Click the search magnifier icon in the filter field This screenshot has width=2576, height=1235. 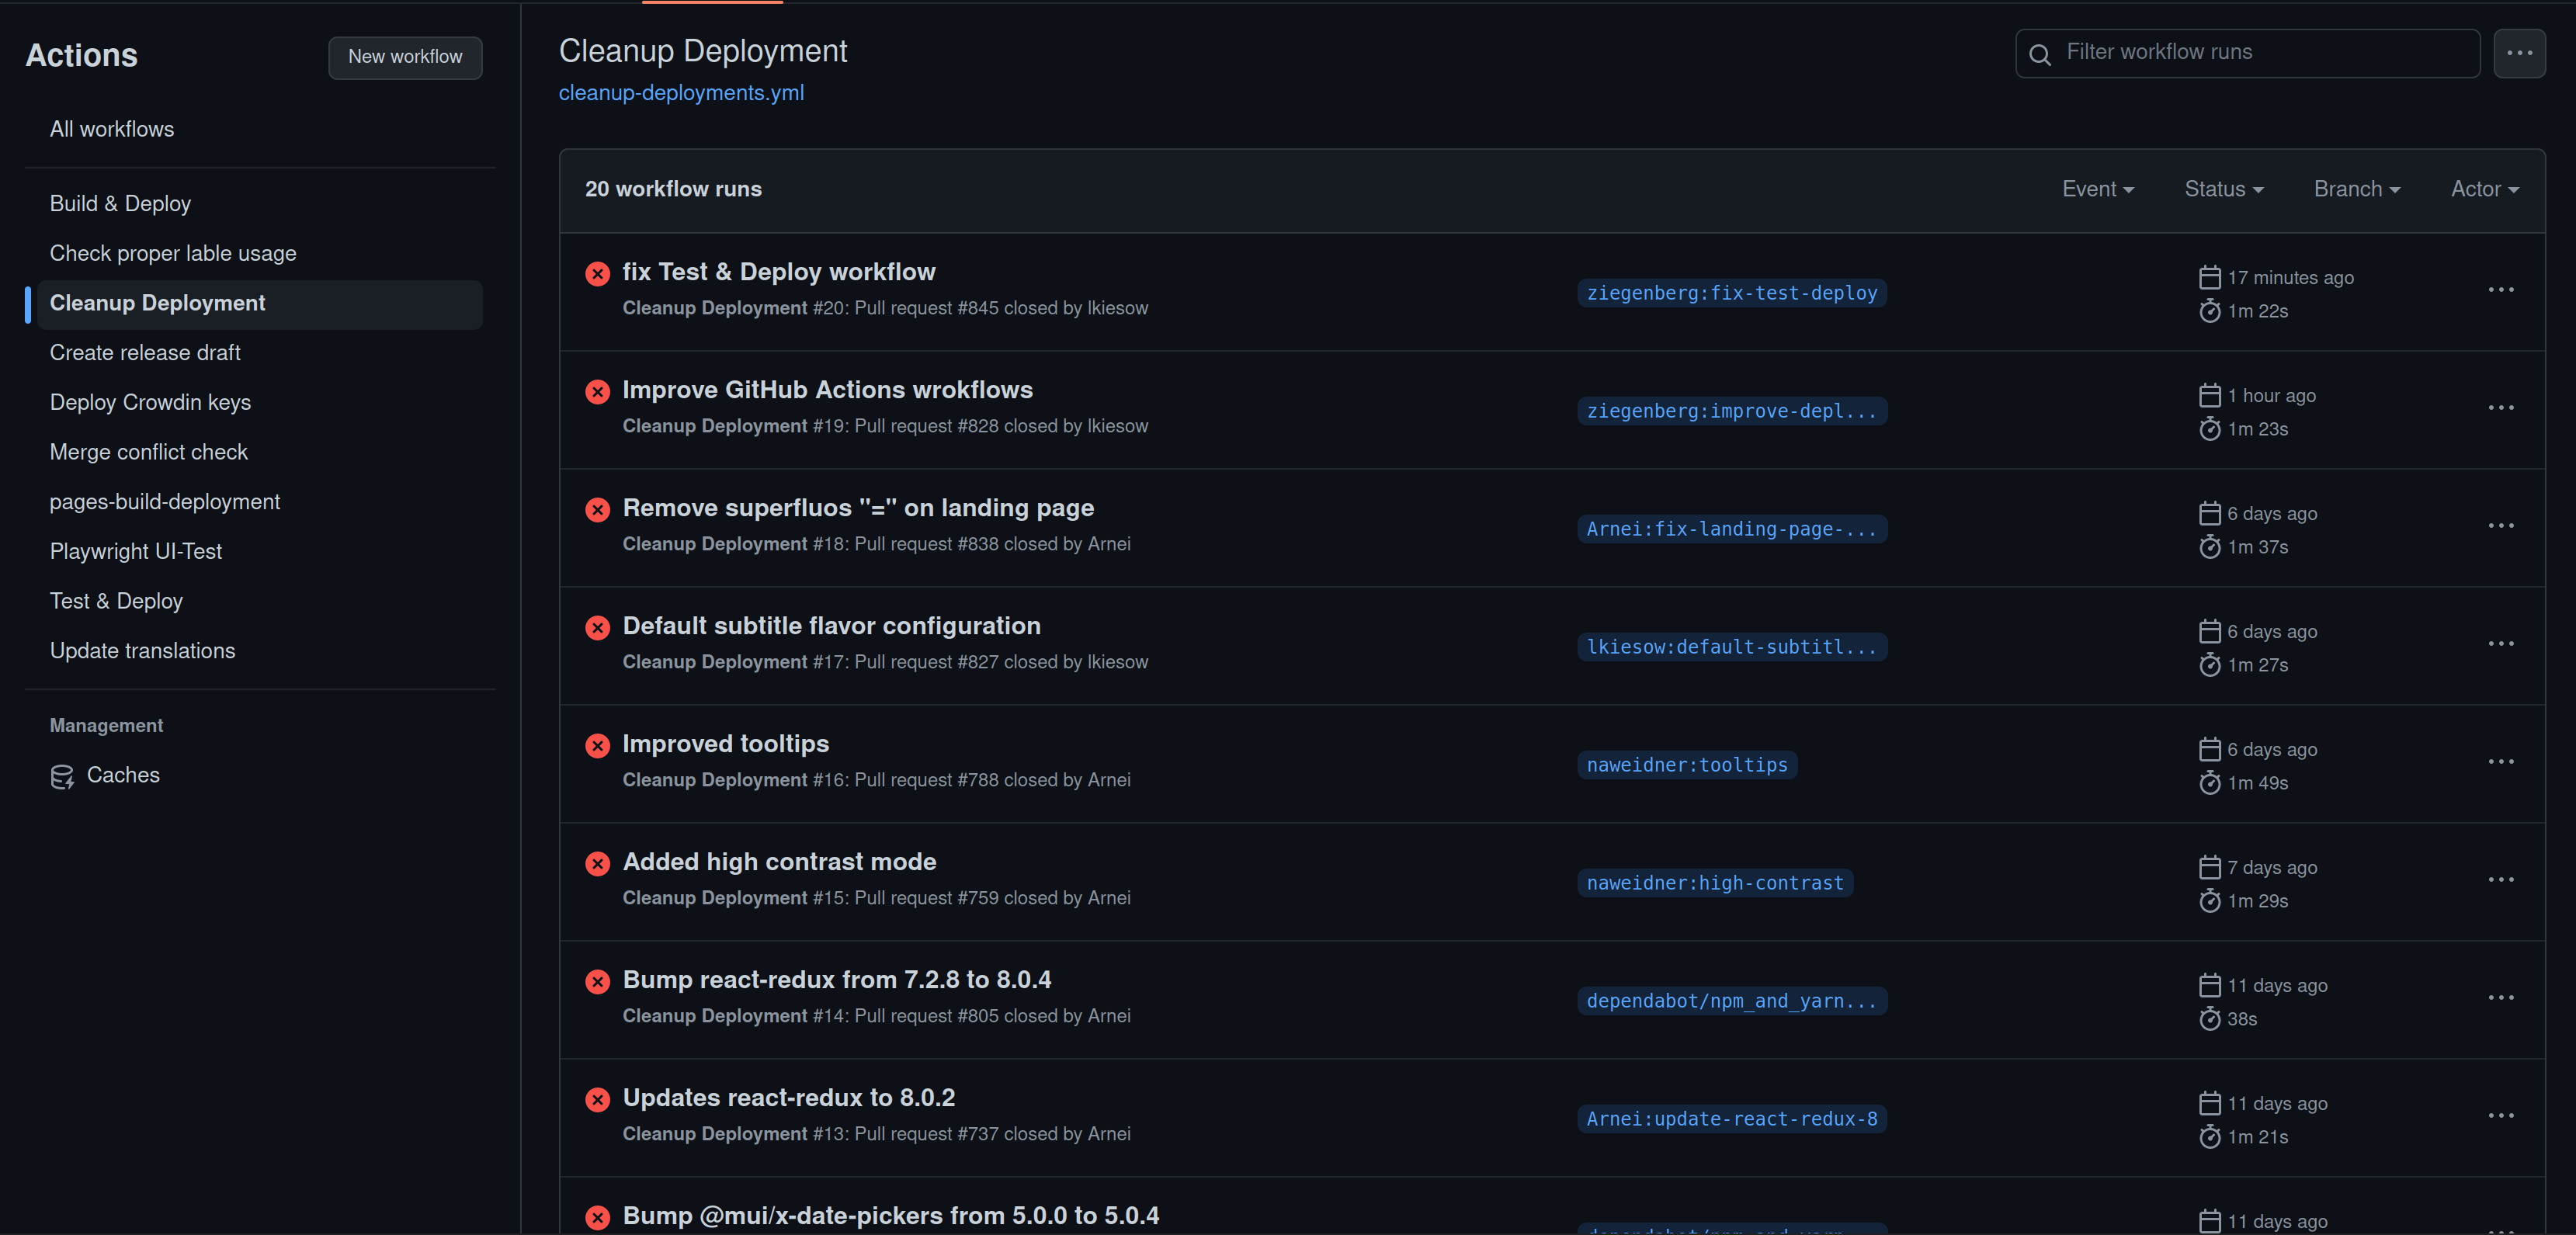click(2041, 54)
